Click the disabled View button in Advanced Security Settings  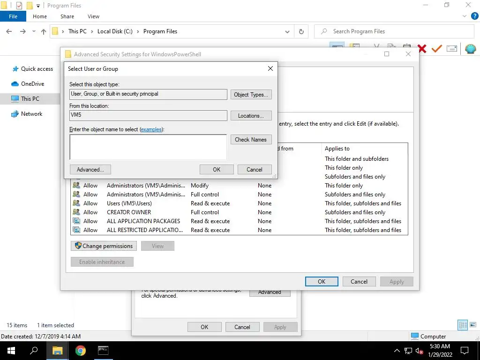point(157,246)
